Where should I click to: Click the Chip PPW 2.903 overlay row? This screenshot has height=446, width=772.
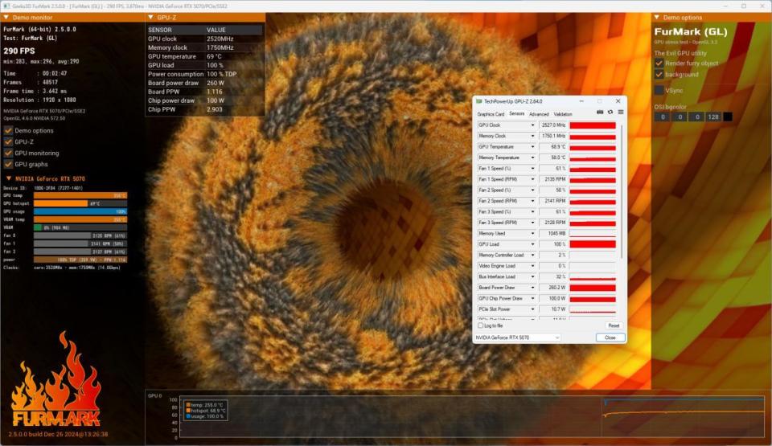click(x=205, y=109)
